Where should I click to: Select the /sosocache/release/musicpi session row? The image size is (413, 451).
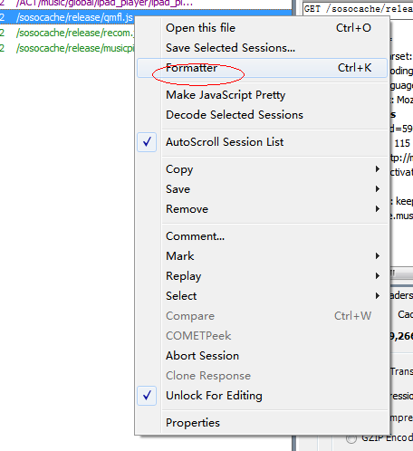pos(67,48)
